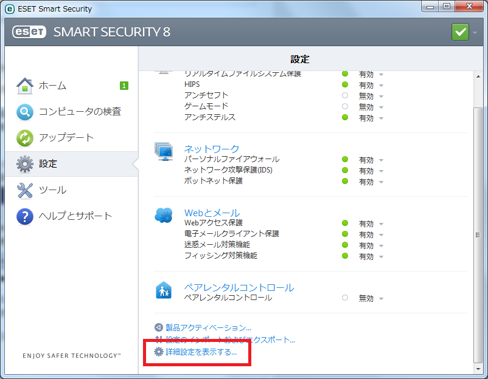This screenshot has height=379, width=488.
Task: Toggle アンチステルス status indicator
Action: pyautogui.click(x=345, y=117)
